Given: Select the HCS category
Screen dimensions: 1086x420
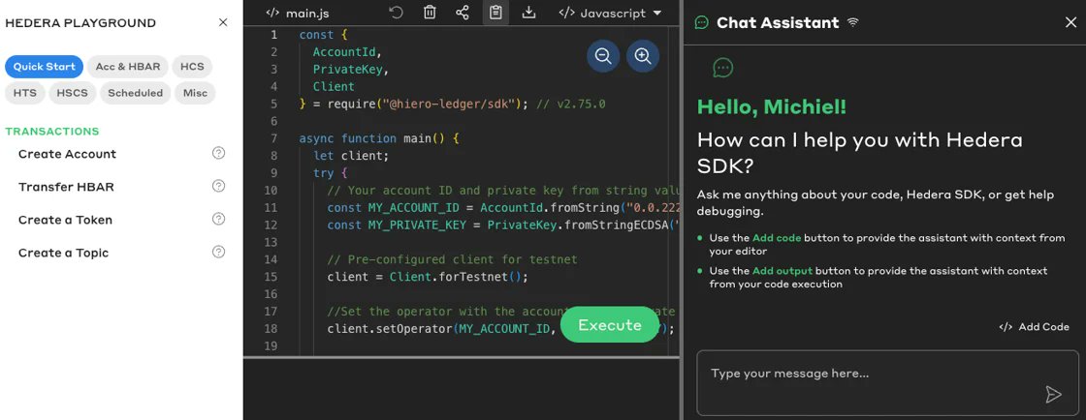Looking at the screenshot, I should pyautogui.click(x=192, y=67).
